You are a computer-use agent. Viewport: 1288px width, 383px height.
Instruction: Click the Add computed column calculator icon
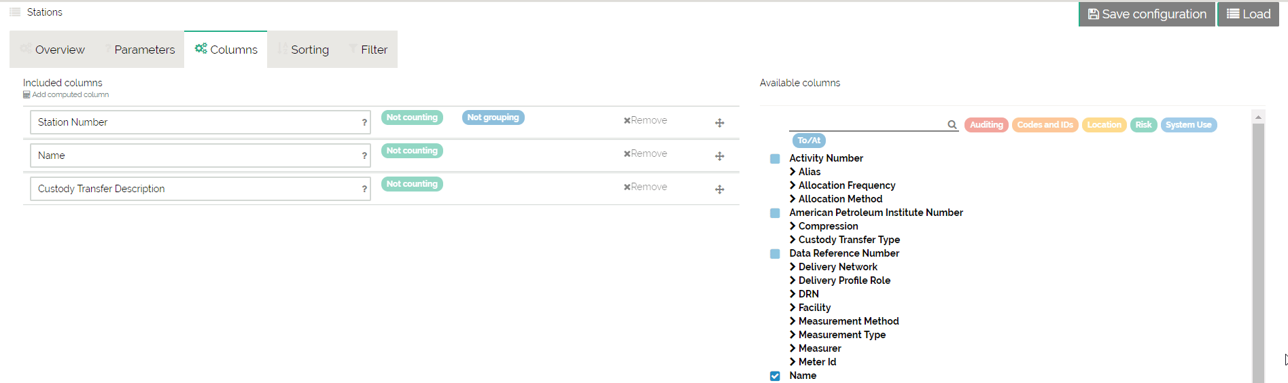tap(27, 95)
